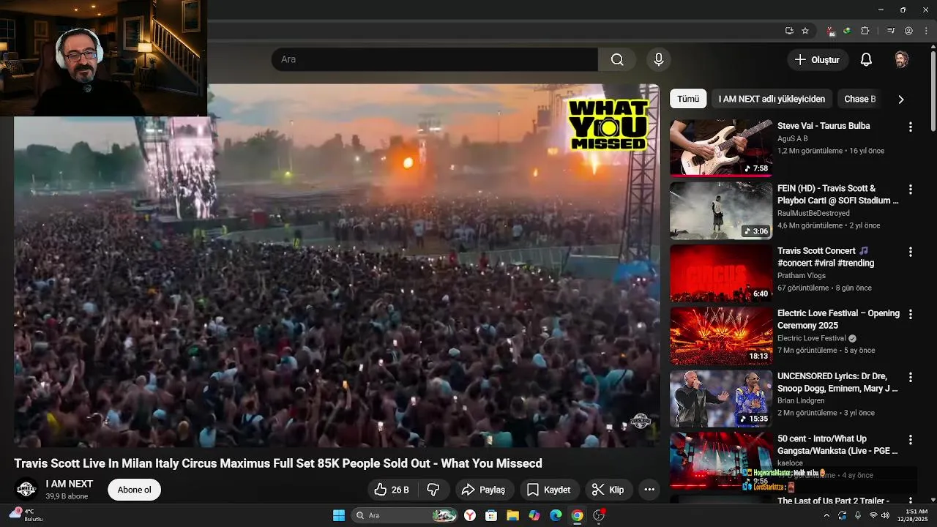Start voice search with the microphone icon

(658, 59)
